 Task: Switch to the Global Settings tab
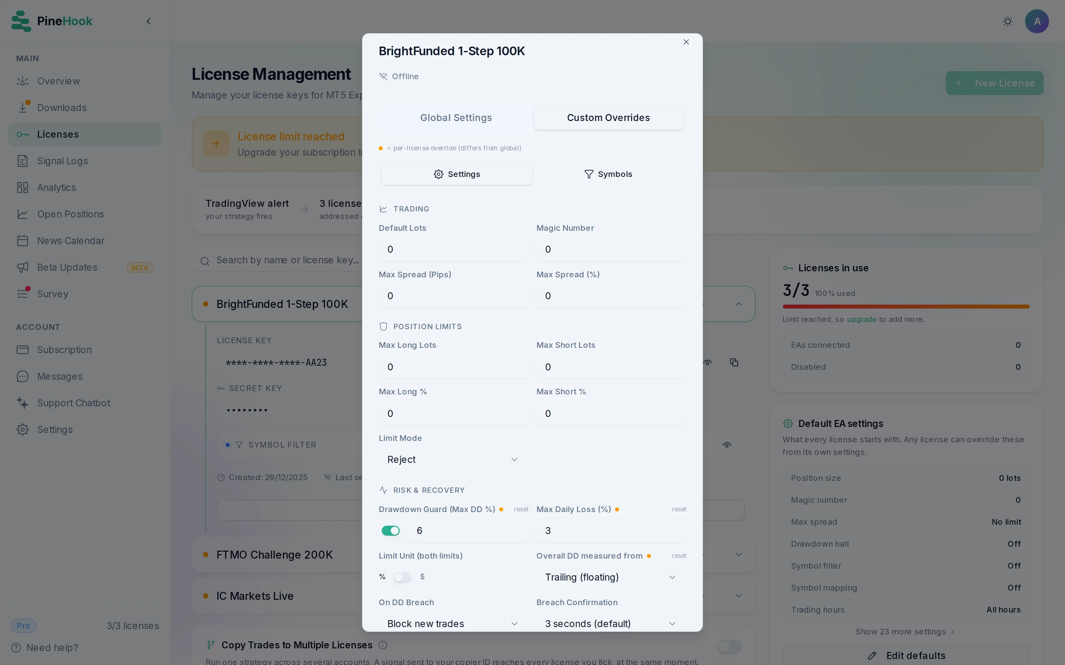(456, 117)
